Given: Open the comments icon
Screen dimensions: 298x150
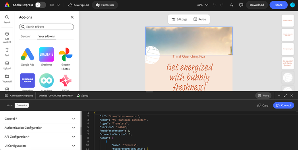Looking at the screenshot, I should click(241, 5).
